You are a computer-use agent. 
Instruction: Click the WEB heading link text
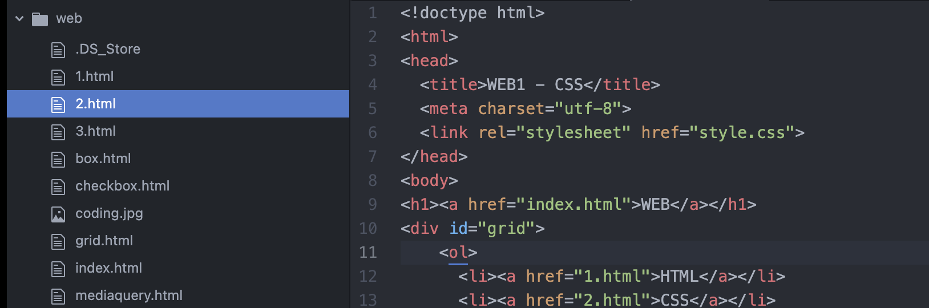(655, 204)
